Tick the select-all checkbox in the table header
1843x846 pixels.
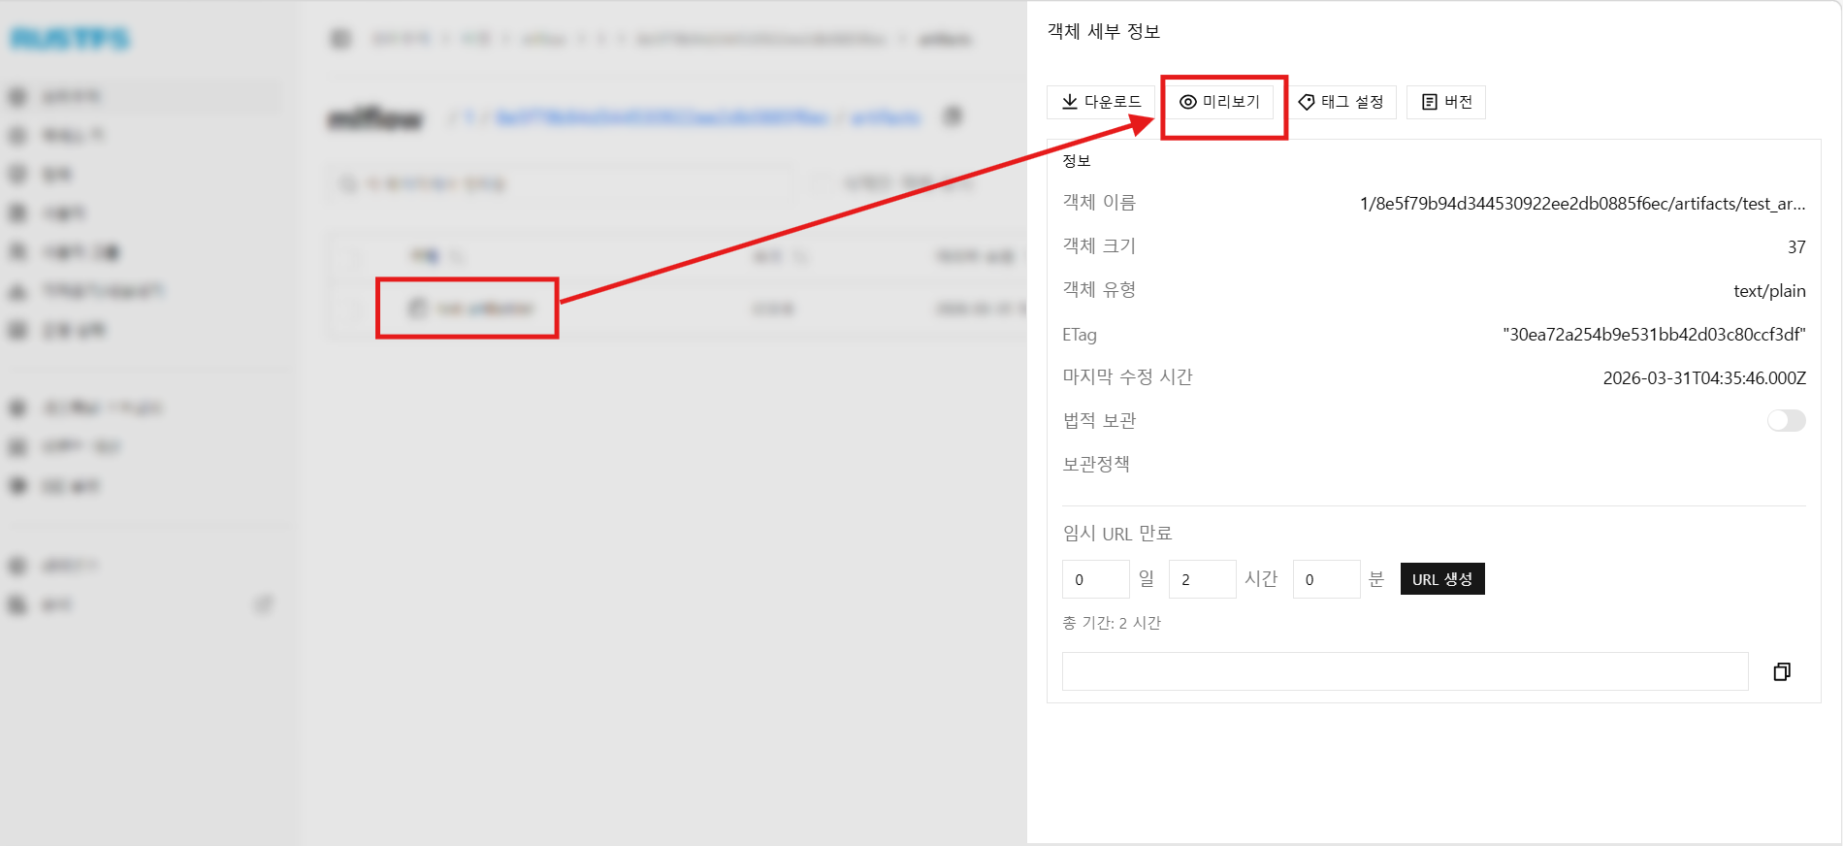[351, 256]
